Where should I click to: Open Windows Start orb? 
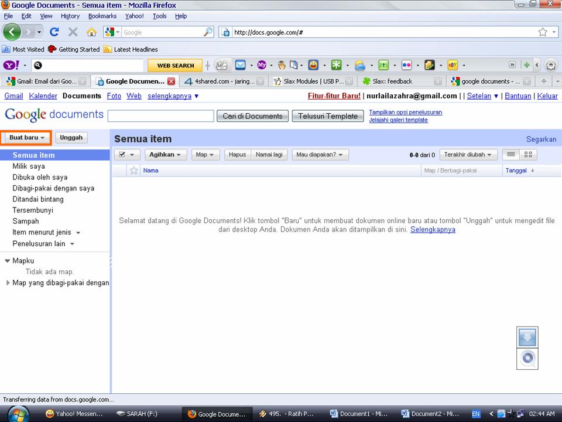tap(18, 414)
